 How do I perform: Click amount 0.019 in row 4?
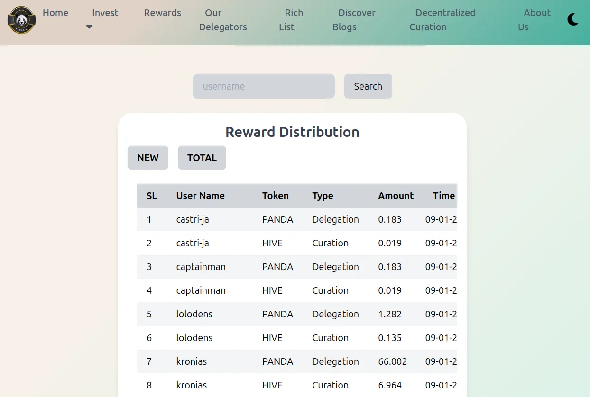pos(390,290)
